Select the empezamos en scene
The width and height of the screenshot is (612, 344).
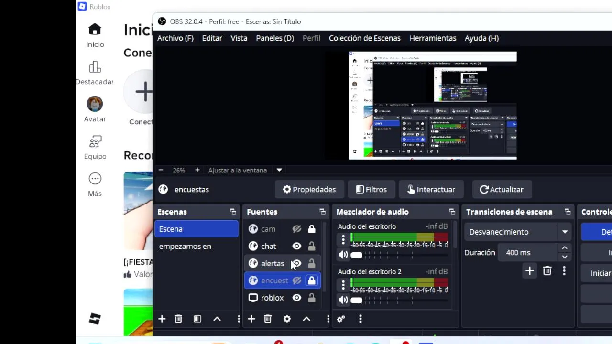[197, 246]
